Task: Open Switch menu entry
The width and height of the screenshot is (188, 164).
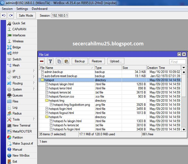Action: [22, 59]
